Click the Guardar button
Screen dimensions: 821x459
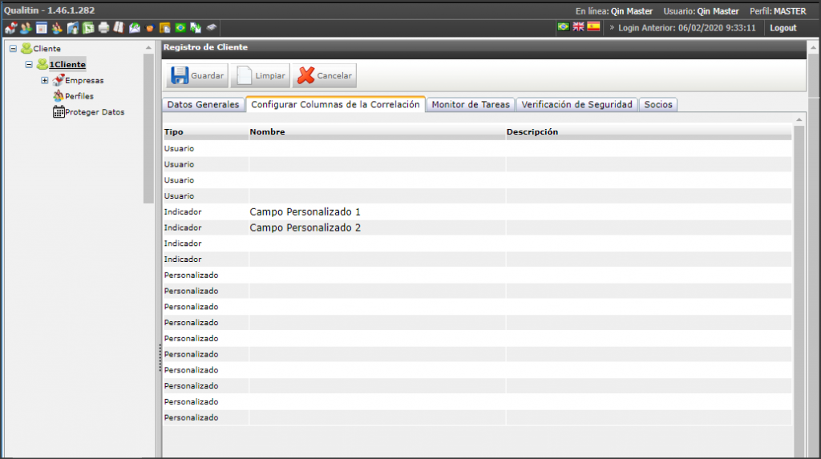coord(197,76)
